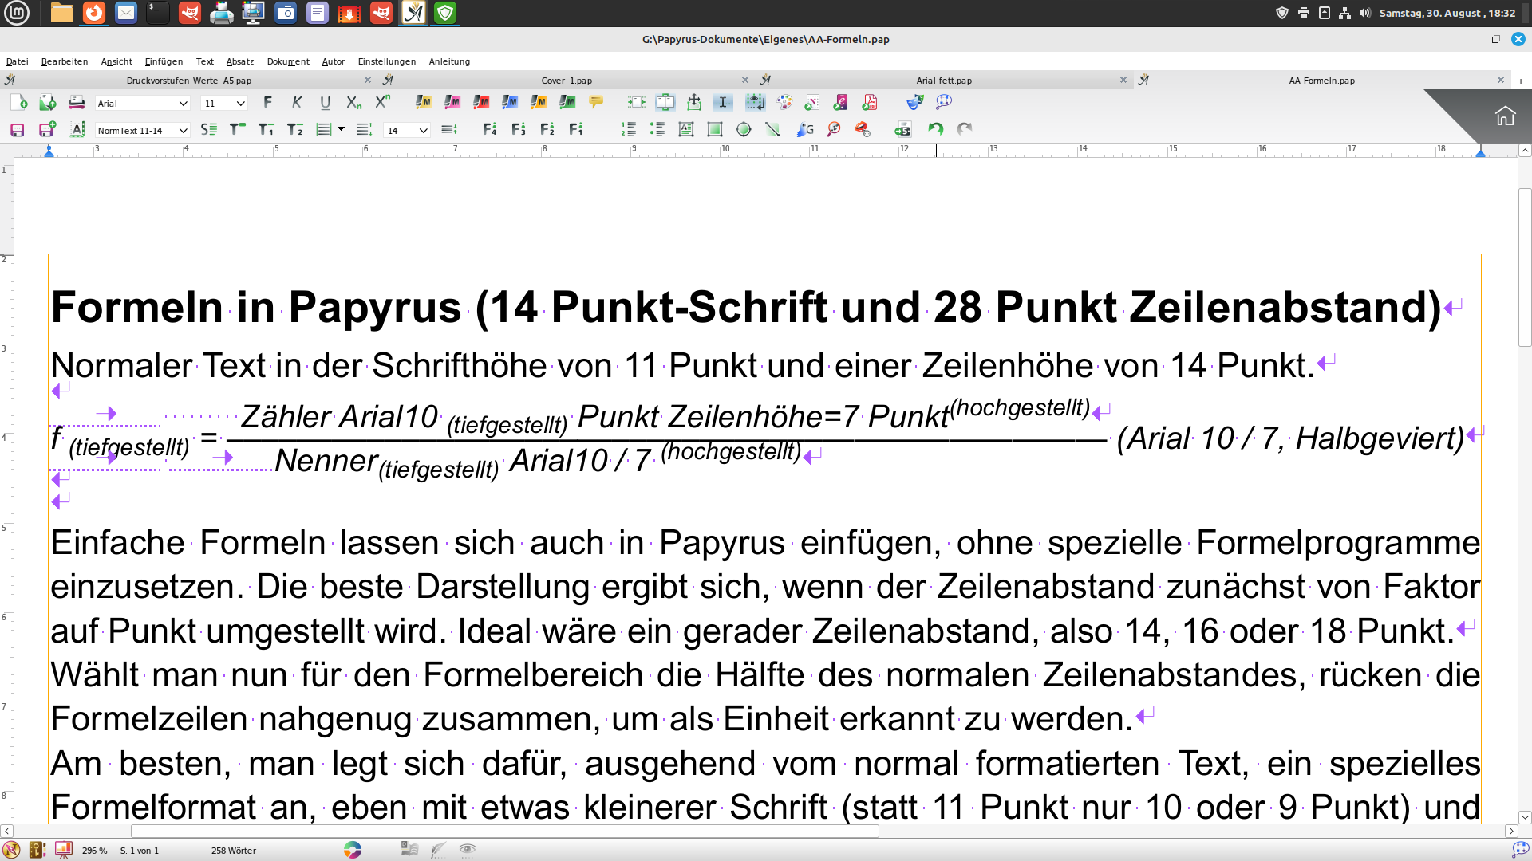This screenshot has height=861, width=1532.
Task: Apply the green text marker
Action: coord(567,102)
